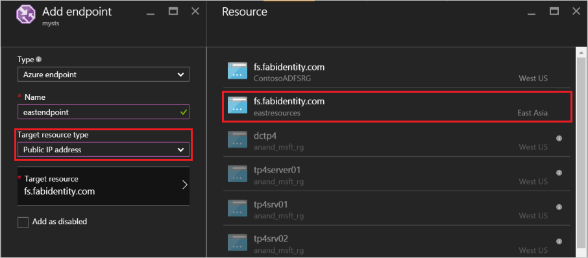Click the Name field containing eastendpoint
This screenshot has width=588, height=258.
(103, 112)
